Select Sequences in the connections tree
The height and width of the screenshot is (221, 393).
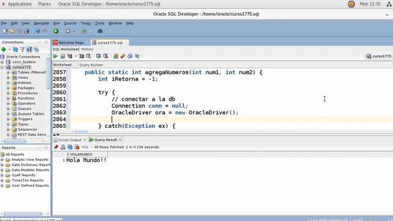coord(27,130)
